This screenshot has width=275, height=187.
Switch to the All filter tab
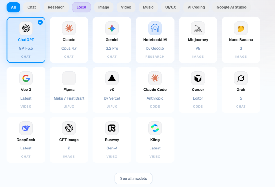click(13, 7)
